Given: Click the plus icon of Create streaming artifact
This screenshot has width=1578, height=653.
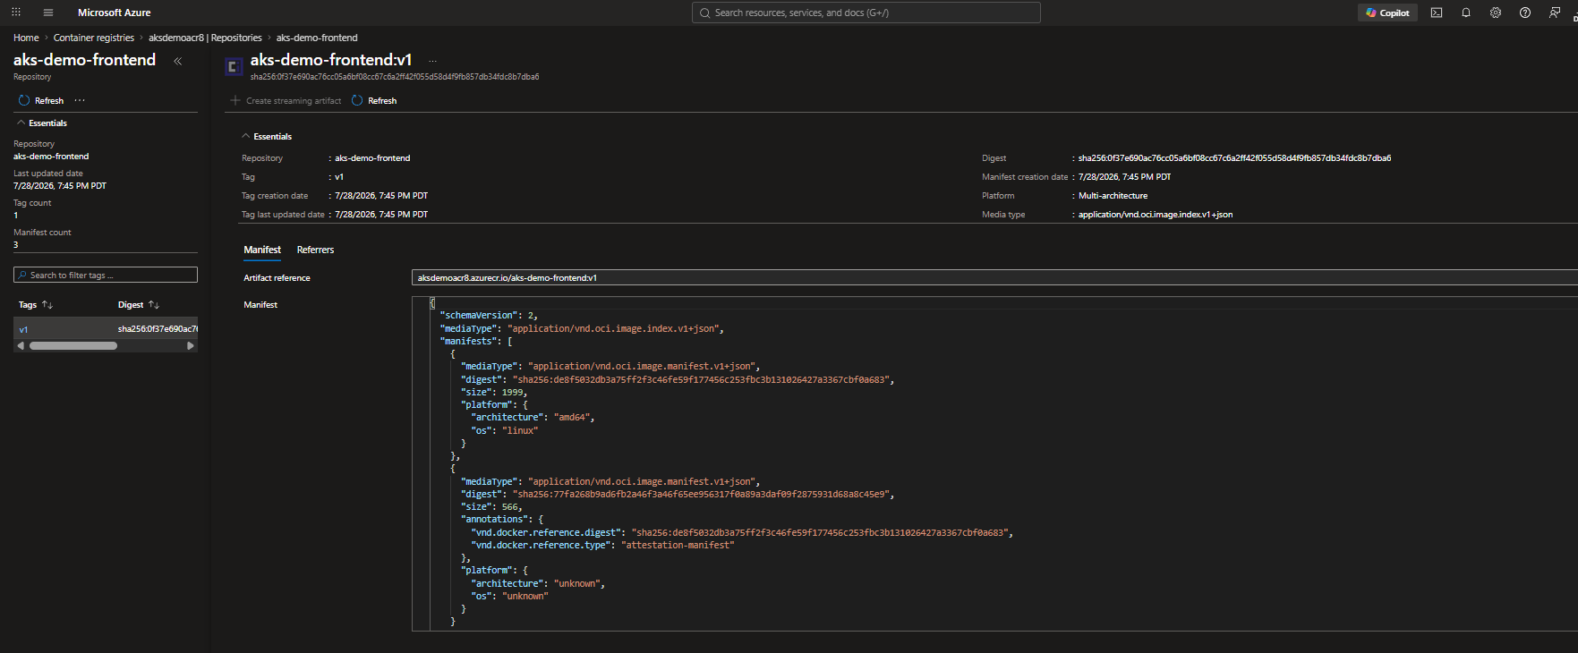Looking at the screenshot, I should point(235,100).
